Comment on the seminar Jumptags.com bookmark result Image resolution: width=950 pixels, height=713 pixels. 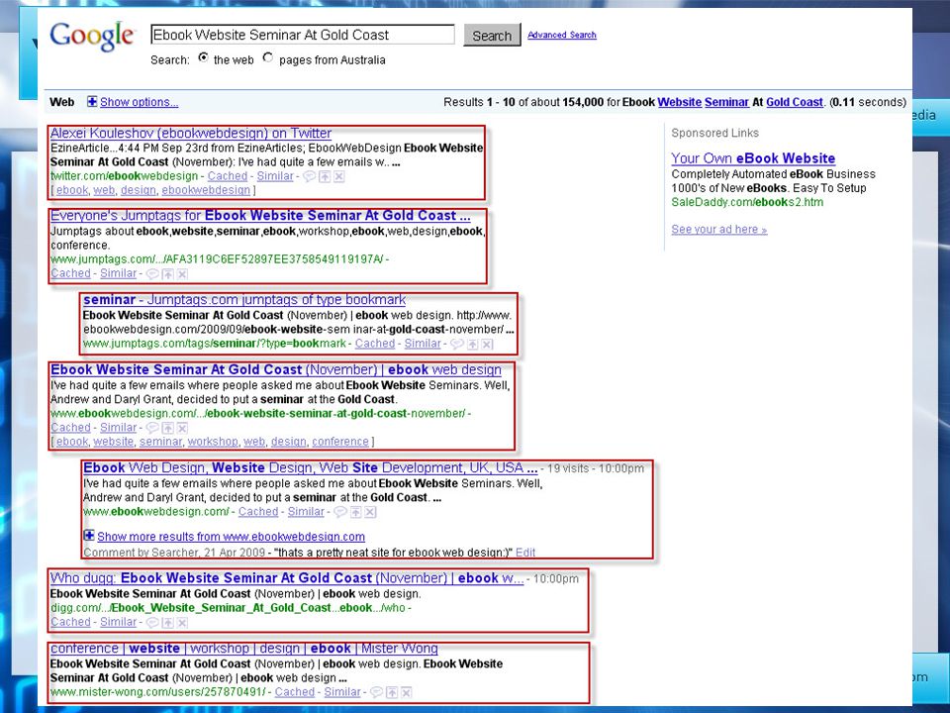[x=457, y=344]
